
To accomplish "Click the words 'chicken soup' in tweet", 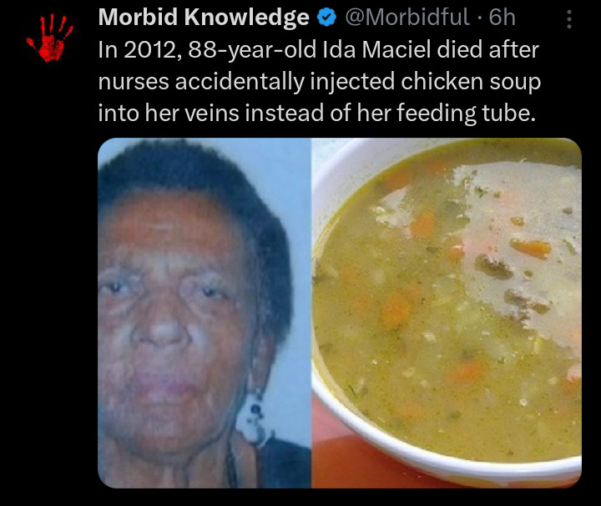I will coord(471,81).
